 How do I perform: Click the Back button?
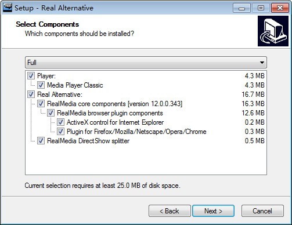[170, 211]
